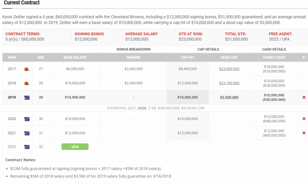Screen dimensions: 308x185
Task: Click the Browns logo in the 2017 row
Action: (x=26, y=69)
